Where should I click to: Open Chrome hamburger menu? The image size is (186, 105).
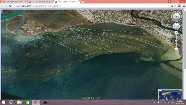click(x=184, y=6)
